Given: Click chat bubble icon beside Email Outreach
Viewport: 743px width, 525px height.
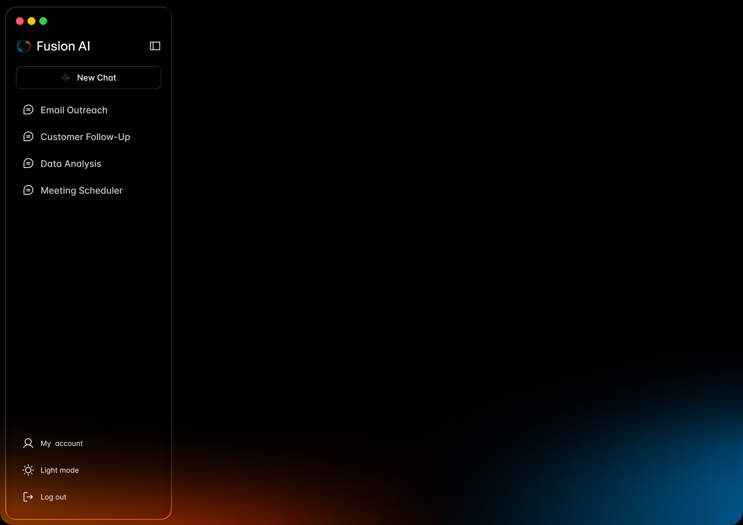Looking at the screenshot, I should pos(28,110).
